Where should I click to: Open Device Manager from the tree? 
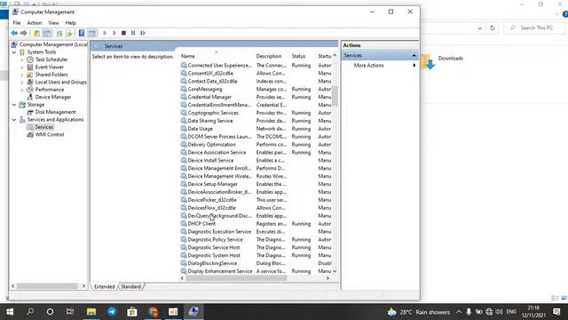[53, 97]
